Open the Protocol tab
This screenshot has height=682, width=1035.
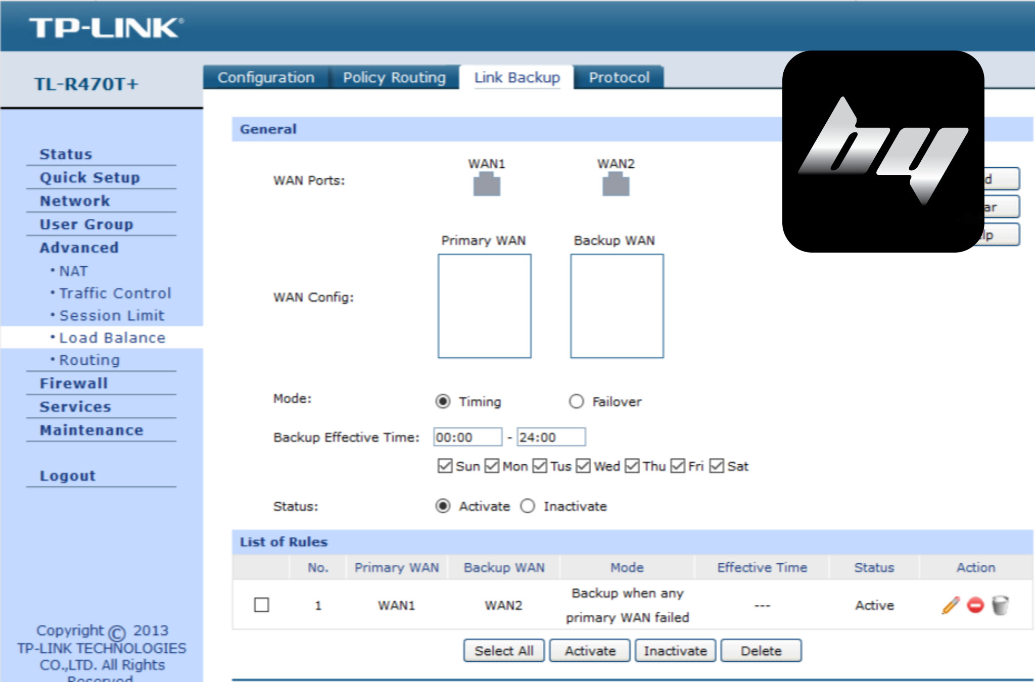click(x=619, y=78)
